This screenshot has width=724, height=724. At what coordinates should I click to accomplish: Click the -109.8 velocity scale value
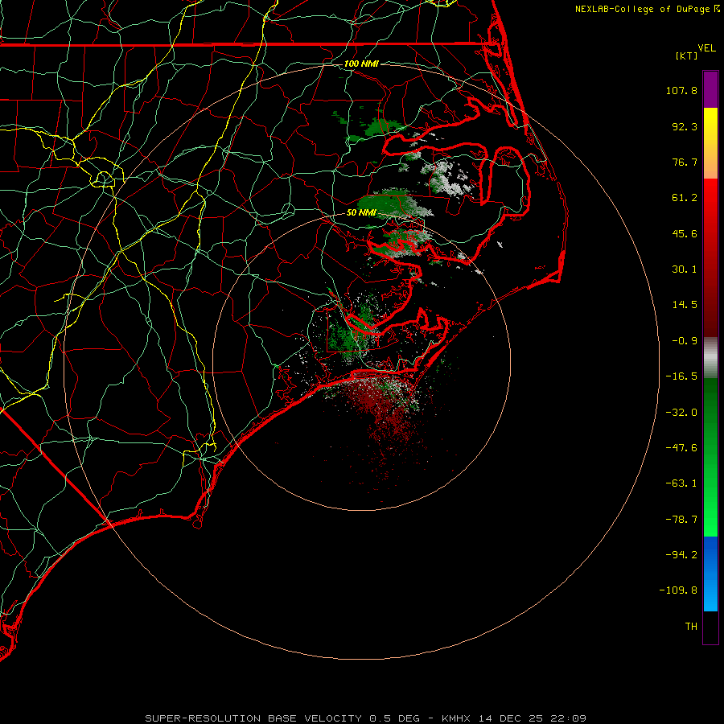(679, 590)
